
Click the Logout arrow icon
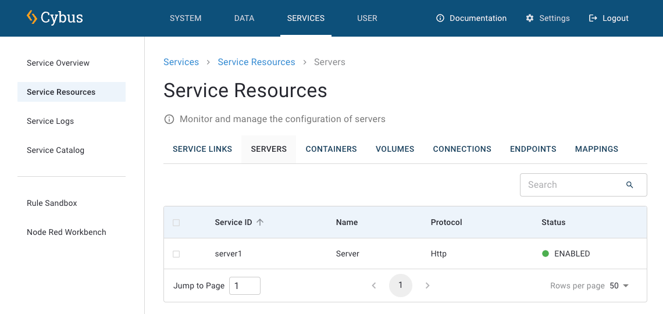tap(593, 18)
